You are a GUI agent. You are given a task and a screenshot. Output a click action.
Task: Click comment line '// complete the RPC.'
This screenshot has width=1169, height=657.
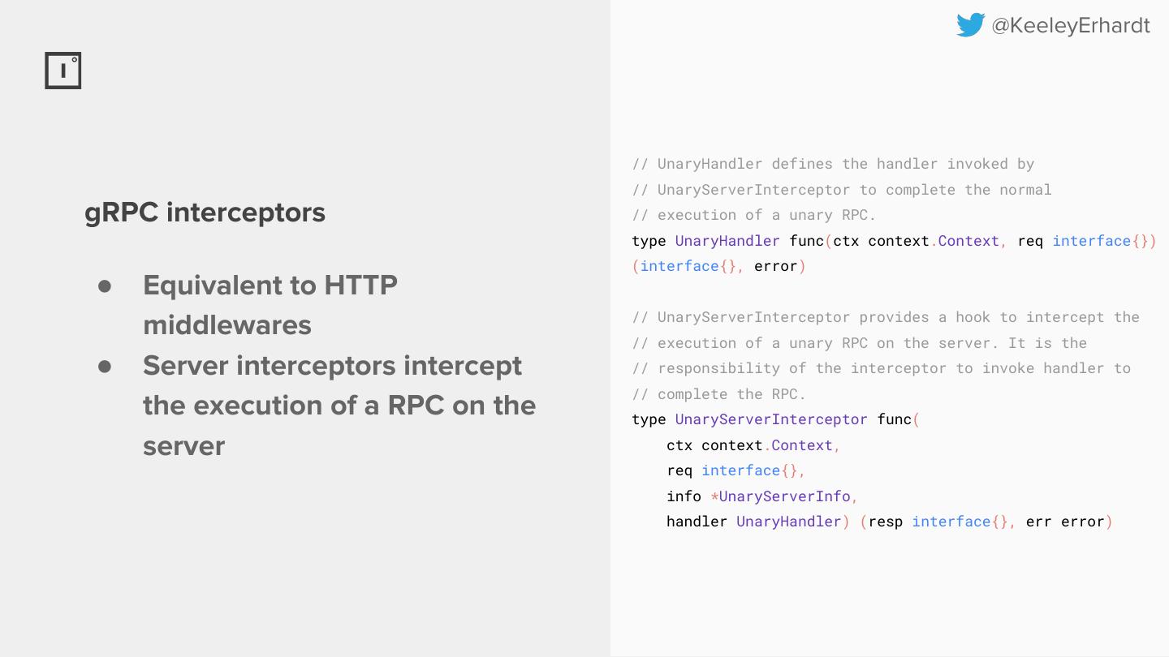[718, 394]
